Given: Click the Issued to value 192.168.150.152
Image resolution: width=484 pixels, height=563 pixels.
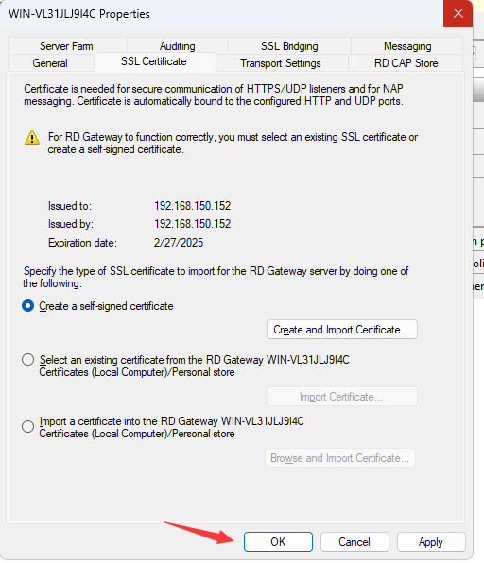Looking at the screenshot, I should pyautogui.click(x=193, y=206).
